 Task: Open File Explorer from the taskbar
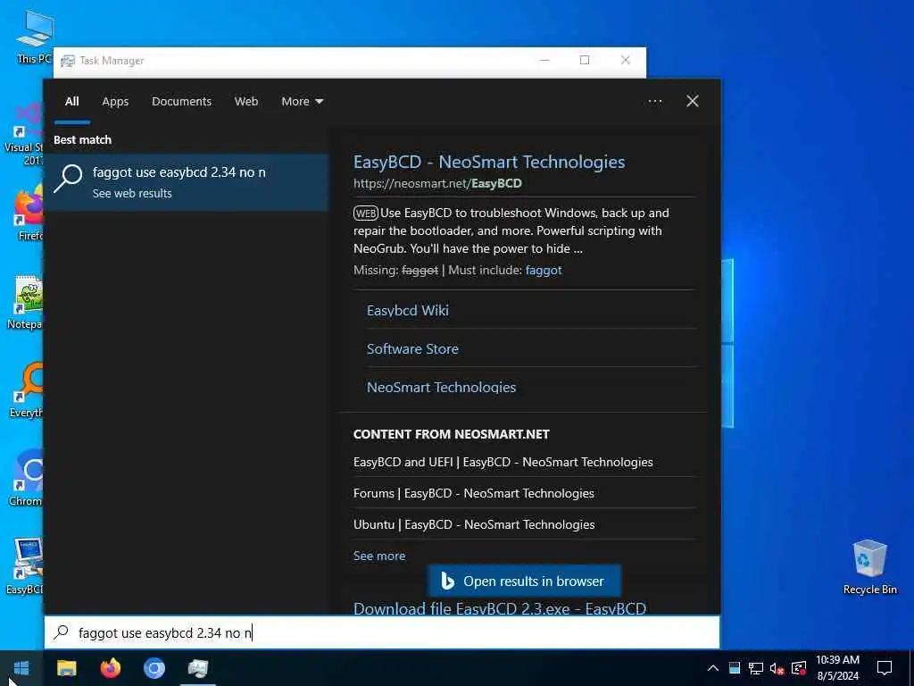click(x=66, y=668)
